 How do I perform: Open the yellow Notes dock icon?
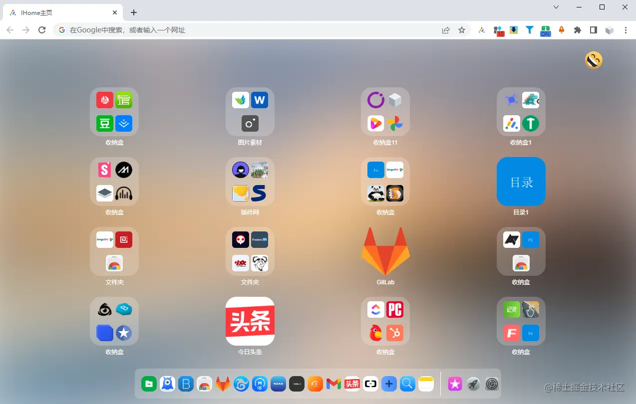pyautogui.click(x=426, y=384)
